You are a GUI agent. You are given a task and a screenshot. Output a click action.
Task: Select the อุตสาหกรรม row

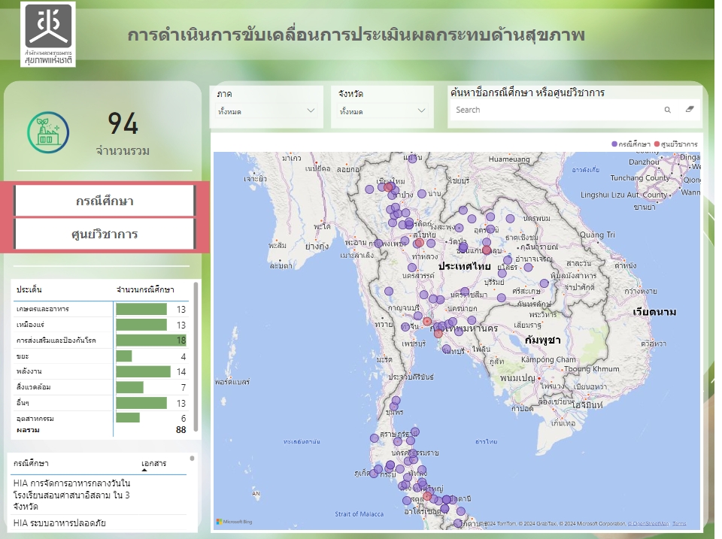pyautogui.click(x=102, y=418)
